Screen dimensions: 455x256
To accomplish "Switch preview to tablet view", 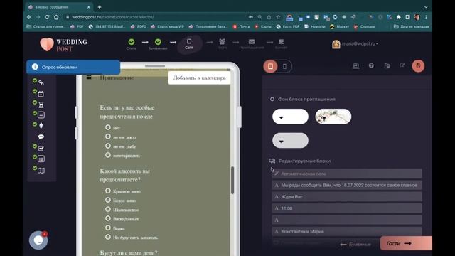I will tap(270, 66).
